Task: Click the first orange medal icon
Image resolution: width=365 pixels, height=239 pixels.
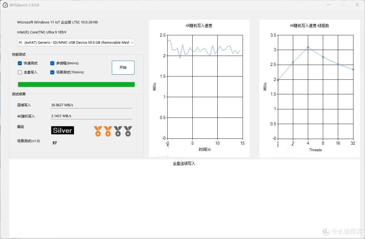Action: 98,131
